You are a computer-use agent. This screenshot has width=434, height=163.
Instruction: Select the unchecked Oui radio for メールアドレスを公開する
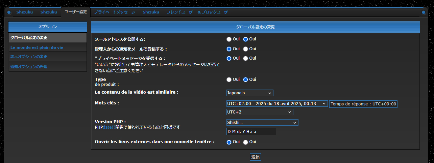pyautogui.click(x=229, y=39)
